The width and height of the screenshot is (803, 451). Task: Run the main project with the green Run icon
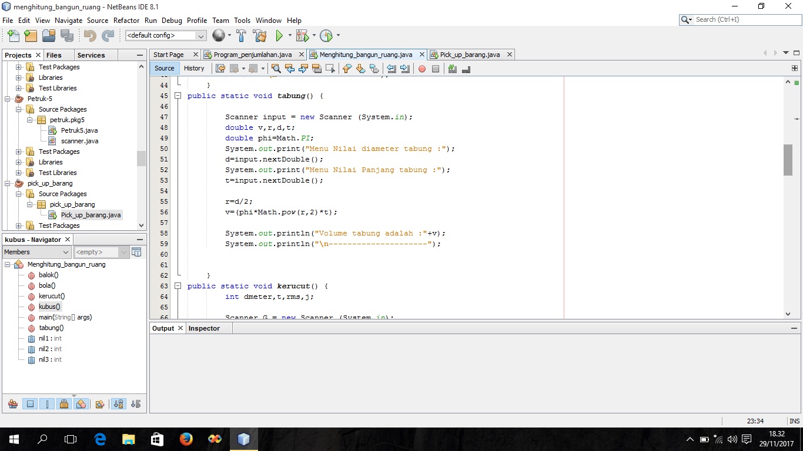(279, 35)
